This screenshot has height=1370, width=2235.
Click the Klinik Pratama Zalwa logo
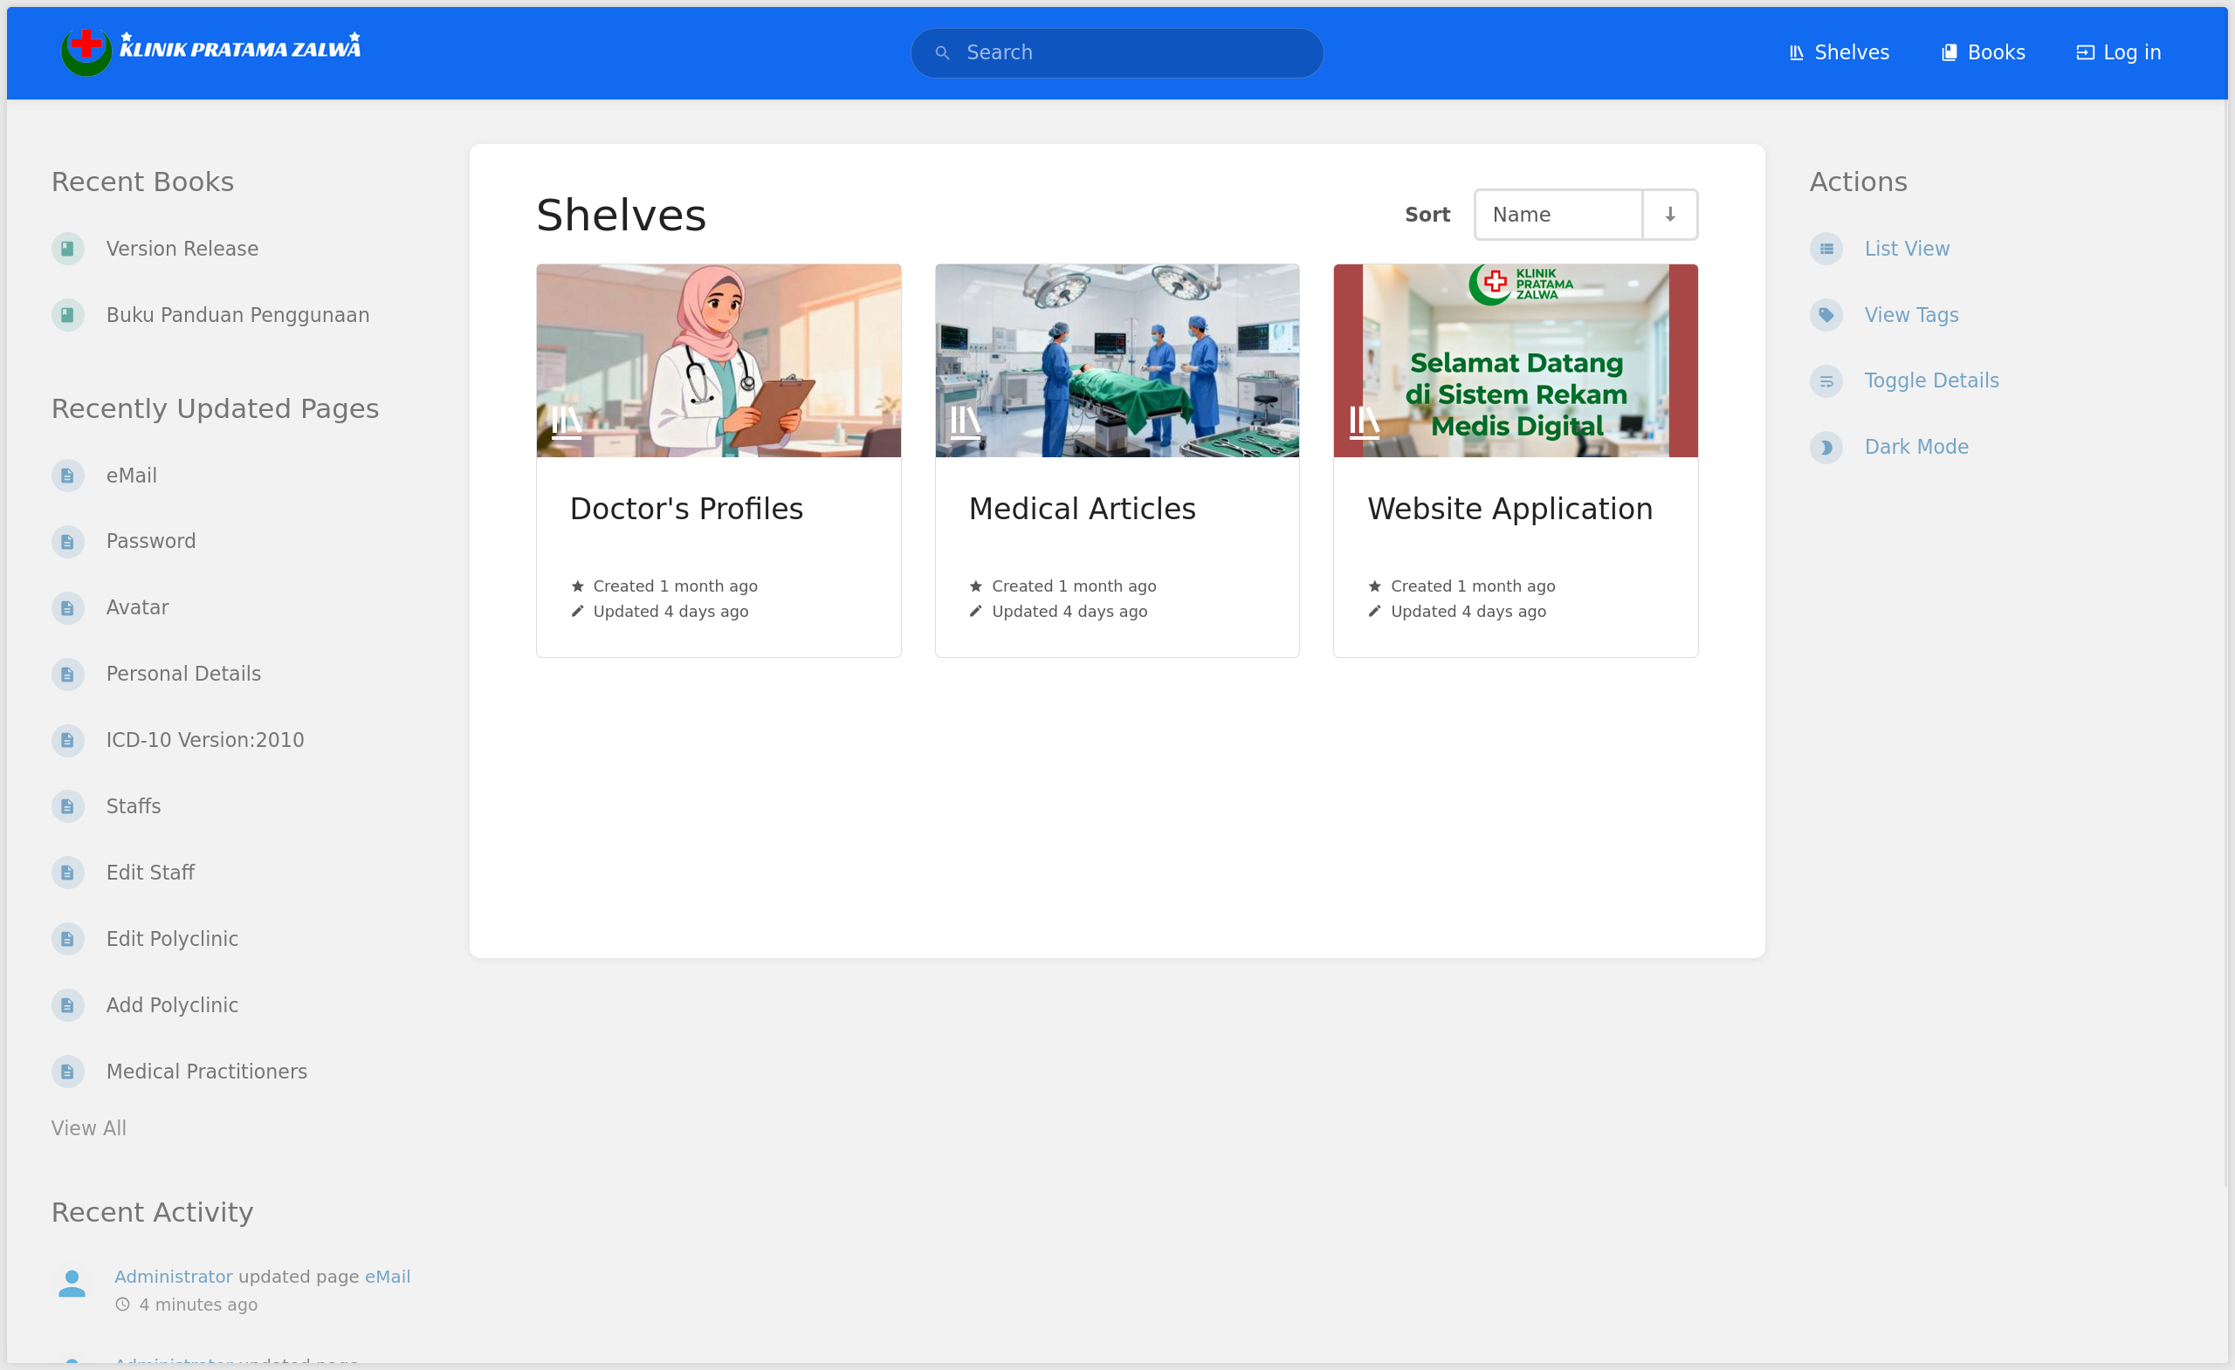(210, 51)
